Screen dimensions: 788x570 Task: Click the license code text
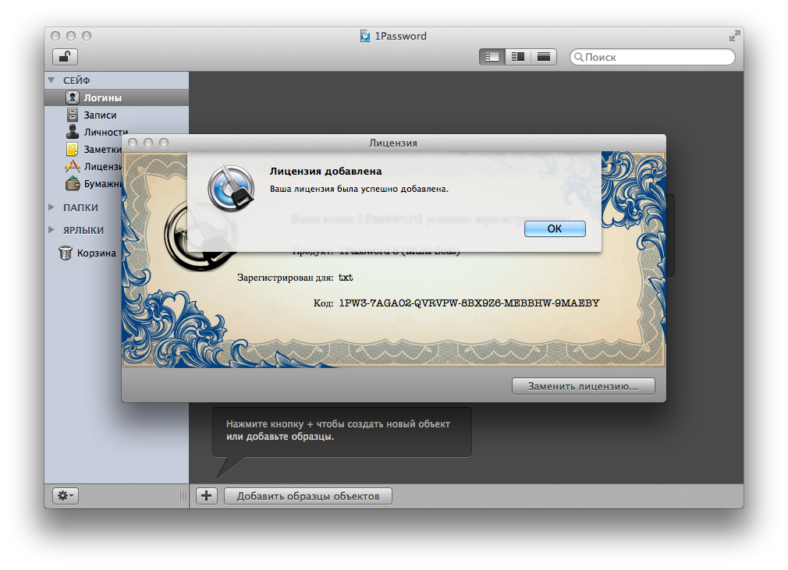[469, 303]
